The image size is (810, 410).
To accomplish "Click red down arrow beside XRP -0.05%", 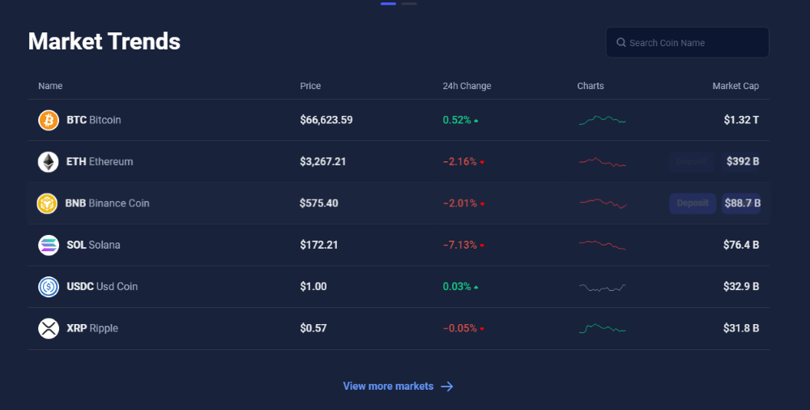I will click(x=482, y=329).
